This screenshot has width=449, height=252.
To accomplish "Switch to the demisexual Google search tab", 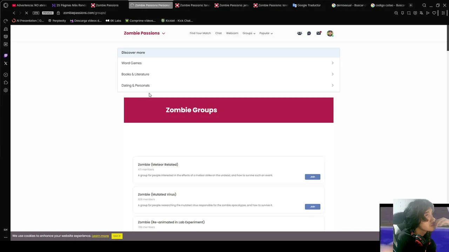I will 349,5.
